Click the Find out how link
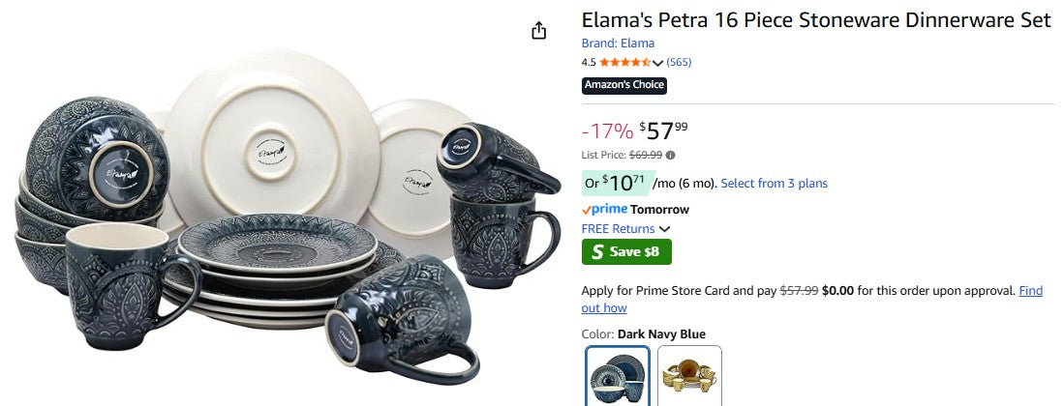The height and width of the screenshot is (406, 1064). 812,300
